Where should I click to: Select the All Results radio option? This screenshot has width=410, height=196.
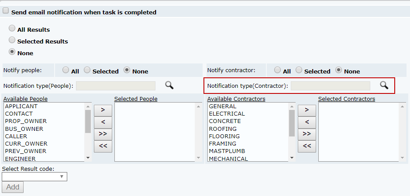point(12,28)
